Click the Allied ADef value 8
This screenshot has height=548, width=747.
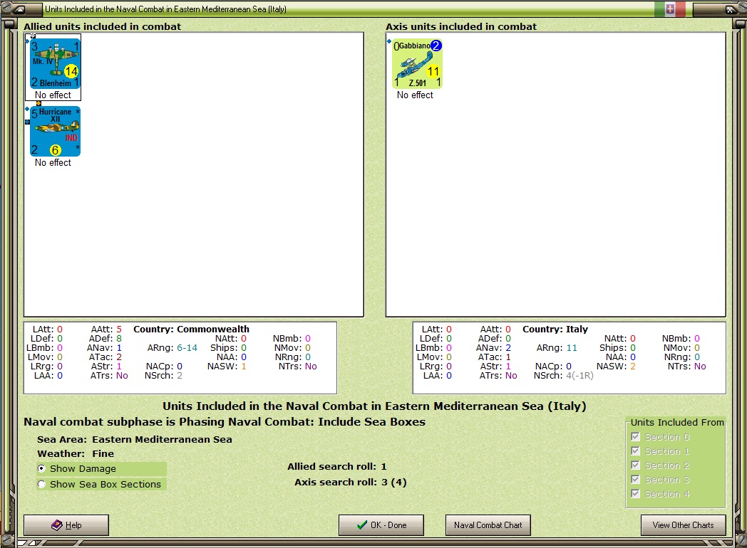[119, 338]
